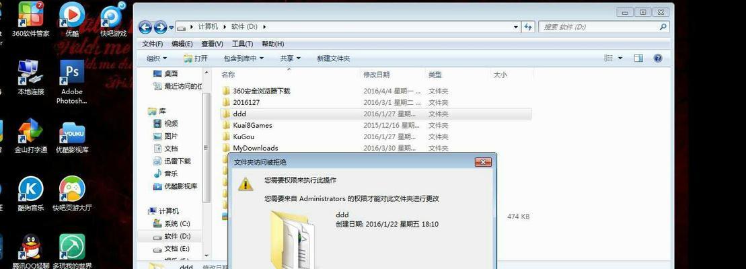Open 迅雷下载 in sidebar
Viewport: 746px width, 269px height.
coord(172,161)
